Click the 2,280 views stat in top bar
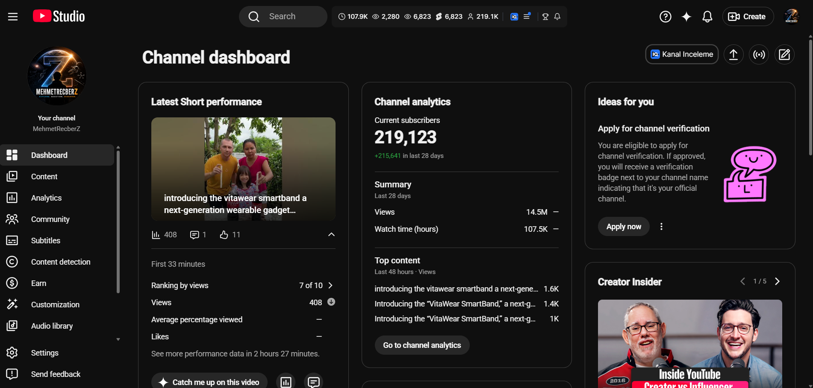The width and height of the screenshot is (813, 388). [x=386, y=17]
